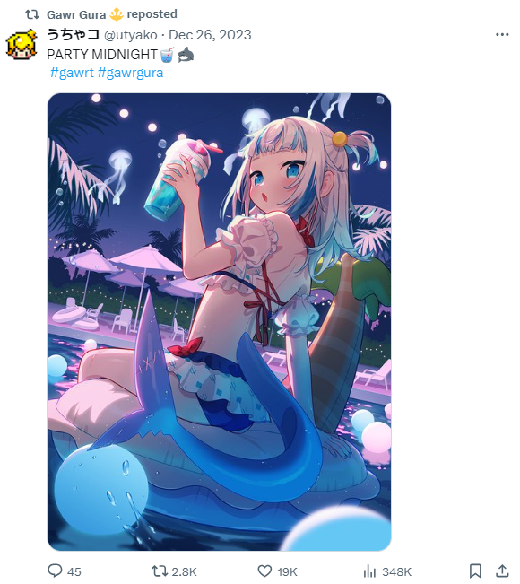Click the 2.8K reposts count

(184, 571)
